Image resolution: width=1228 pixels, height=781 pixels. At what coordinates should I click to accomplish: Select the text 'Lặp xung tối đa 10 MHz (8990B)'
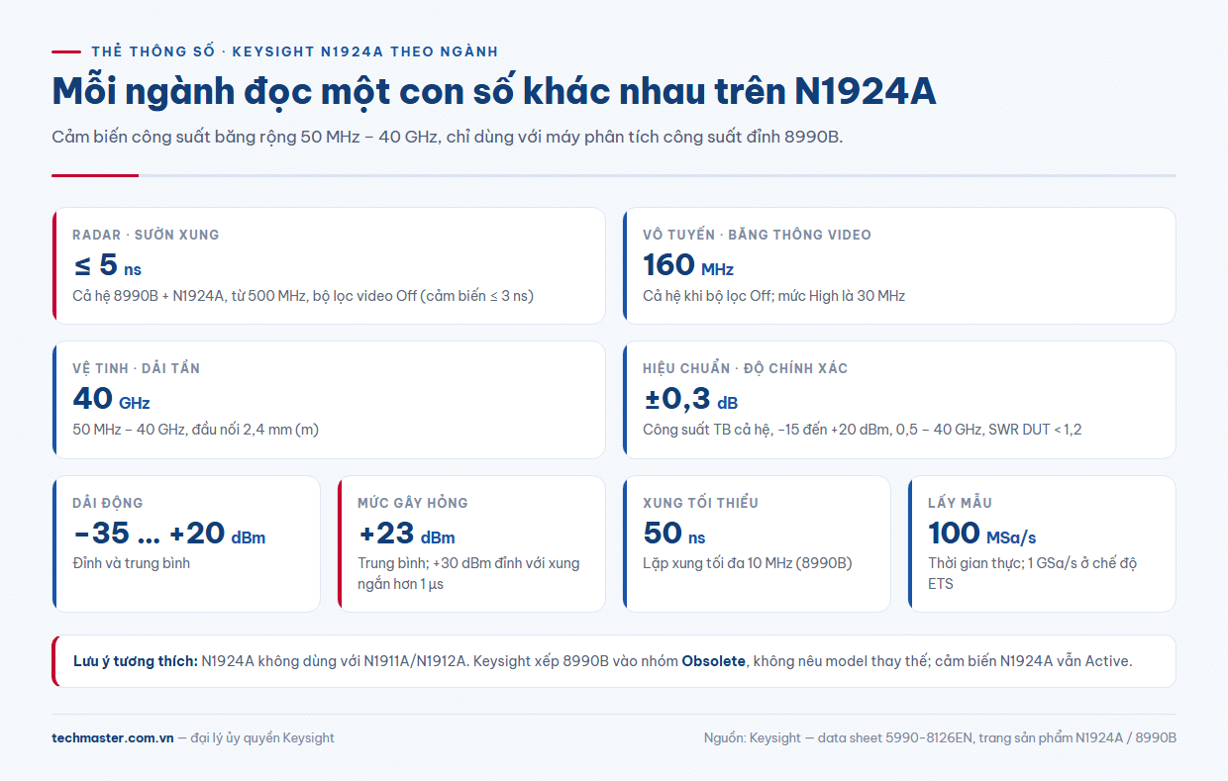click(x=748, y=563)
